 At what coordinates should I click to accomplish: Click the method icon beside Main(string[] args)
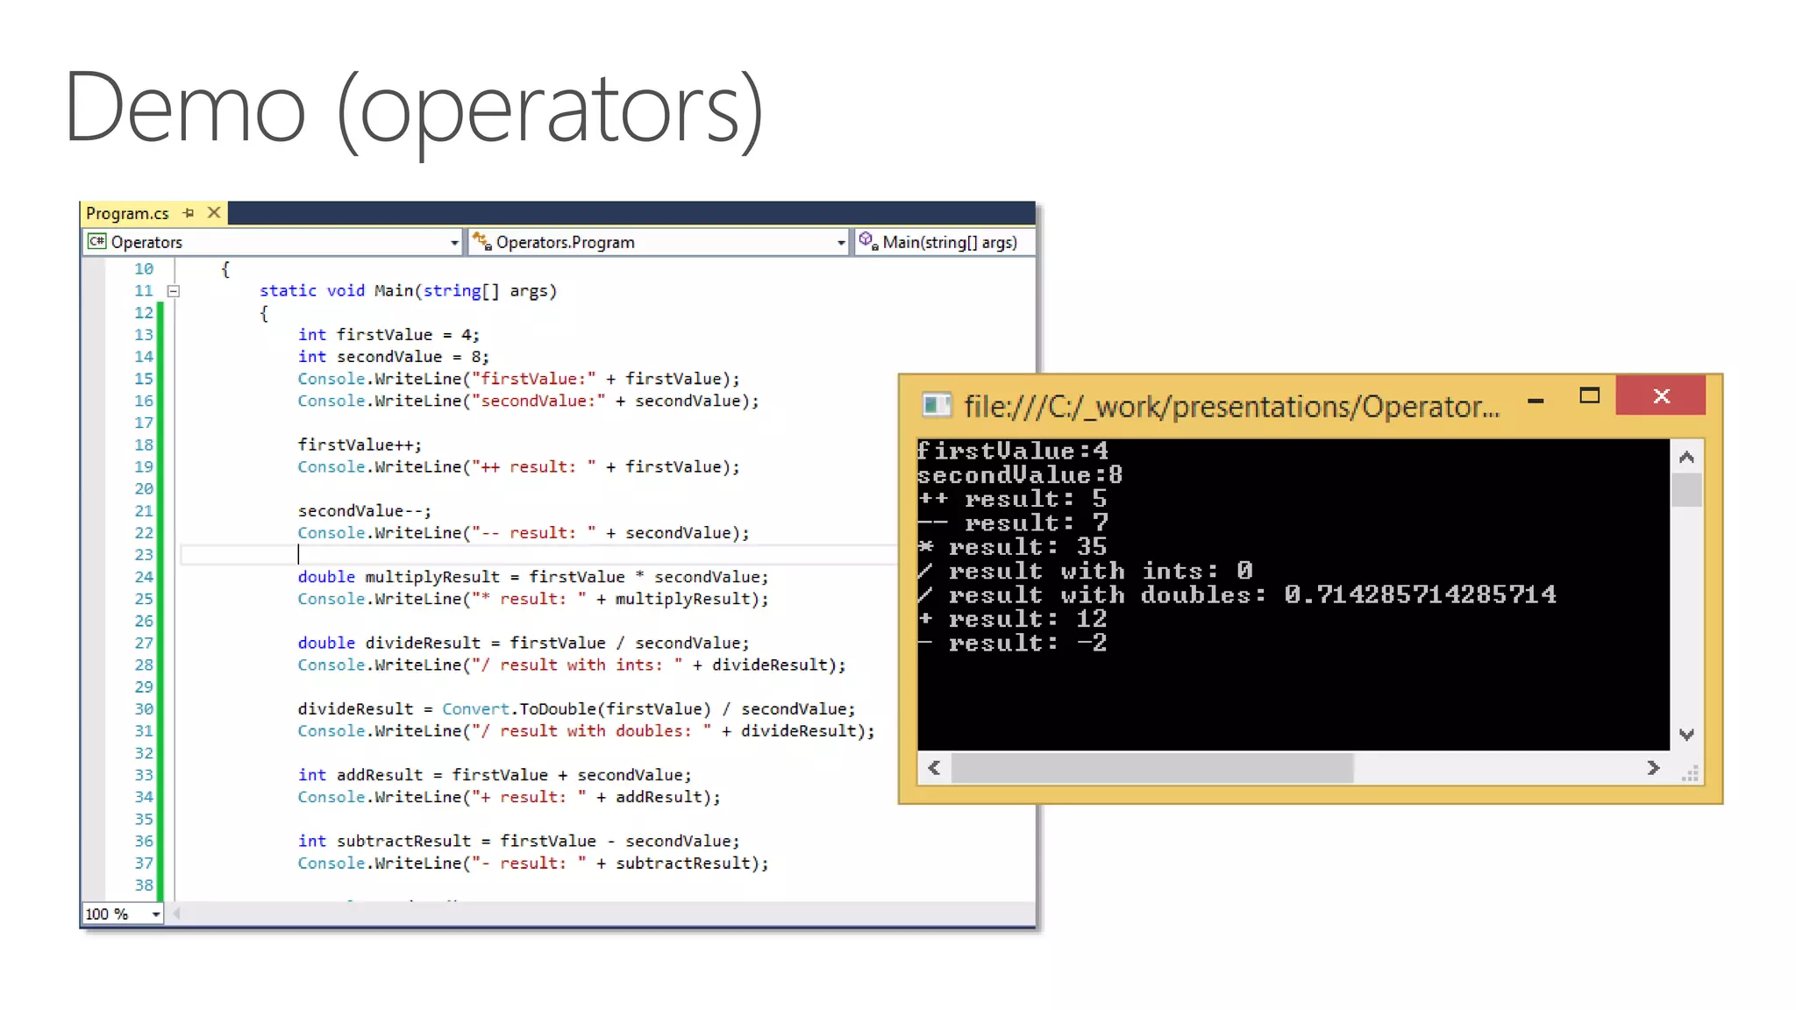click(868, 241)
